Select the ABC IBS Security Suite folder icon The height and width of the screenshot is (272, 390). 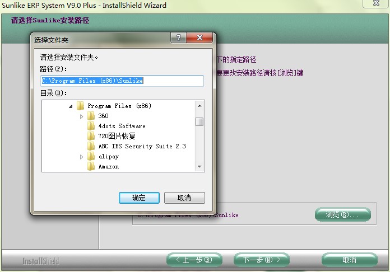click(91, 146)
